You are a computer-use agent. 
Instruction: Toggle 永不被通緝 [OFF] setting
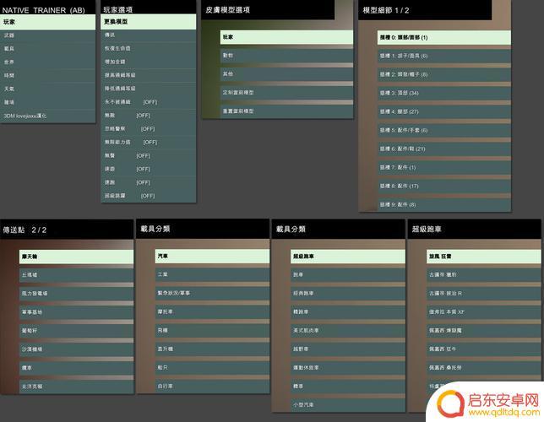pos(149,102)
